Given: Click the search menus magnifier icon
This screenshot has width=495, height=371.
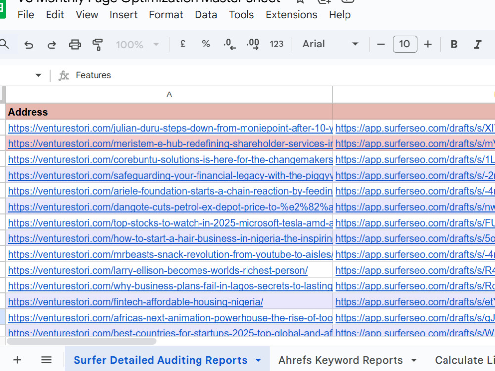Looking at the screenshot, I should point(4,44).
